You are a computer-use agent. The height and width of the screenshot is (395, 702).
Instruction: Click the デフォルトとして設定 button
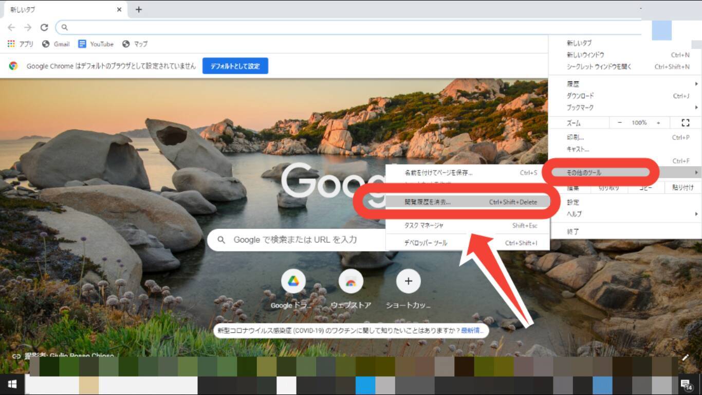tap(235, 66)
